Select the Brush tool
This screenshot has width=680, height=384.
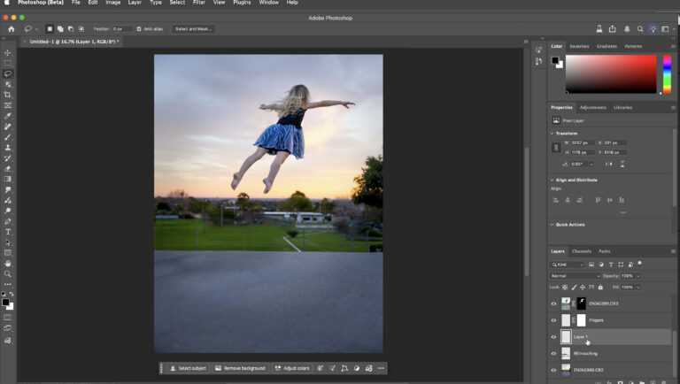8,137
